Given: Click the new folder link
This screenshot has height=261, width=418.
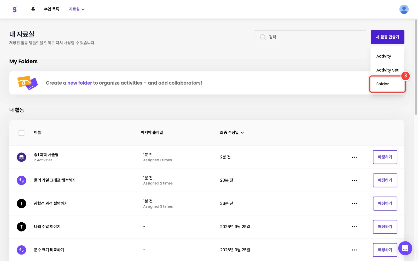Looking at the screenshot, I should click(80, 83).
